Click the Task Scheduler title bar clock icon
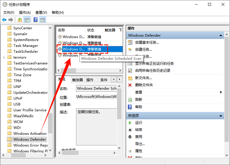230x165 pixels. pos(5,5)
